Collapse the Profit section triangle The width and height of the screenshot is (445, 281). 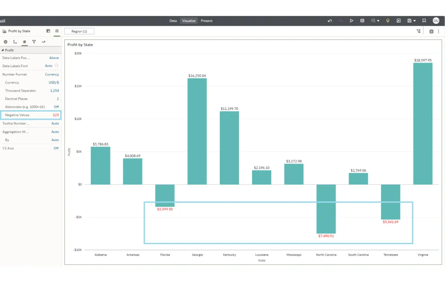[3, 50]
